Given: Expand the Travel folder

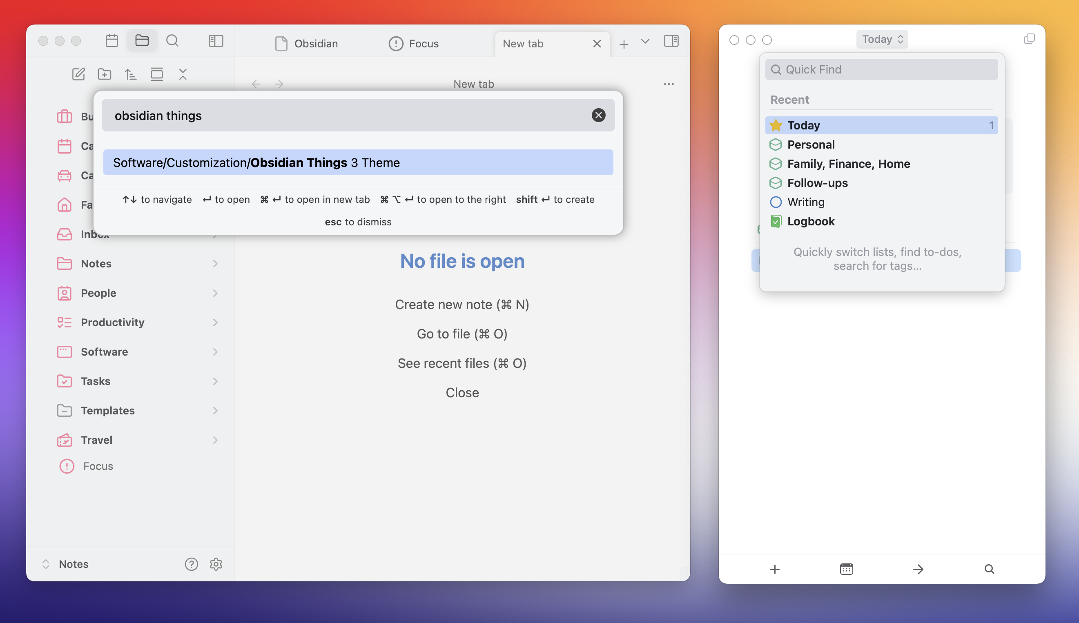Looking at the screenshot, I should click(215, 440).
